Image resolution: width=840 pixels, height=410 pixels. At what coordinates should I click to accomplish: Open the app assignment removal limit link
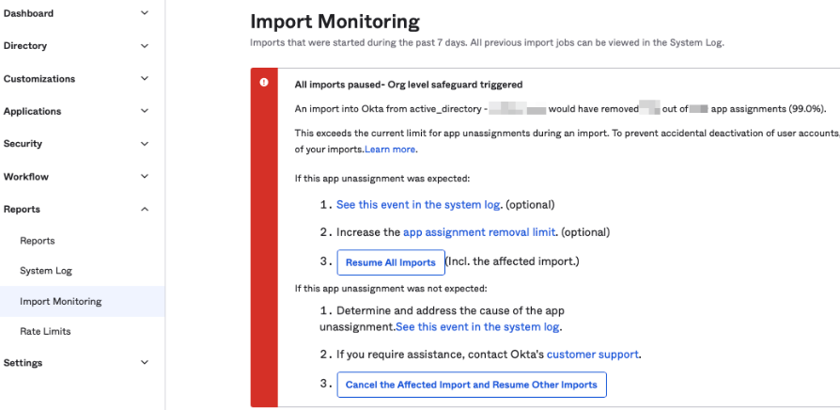(479, 232)
